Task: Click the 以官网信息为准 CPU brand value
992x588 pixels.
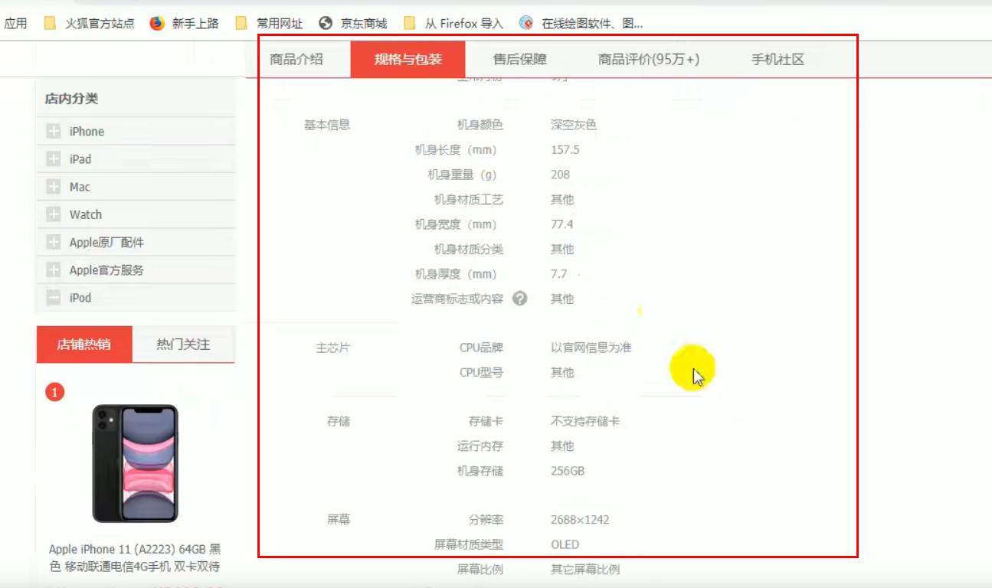Action: [x=591, y=348]
